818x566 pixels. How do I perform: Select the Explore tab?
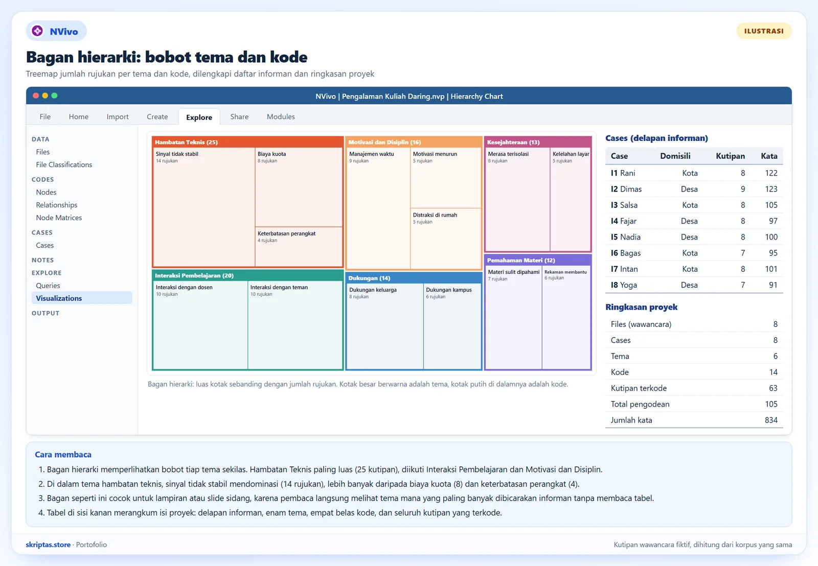click(x=199, y=117)
